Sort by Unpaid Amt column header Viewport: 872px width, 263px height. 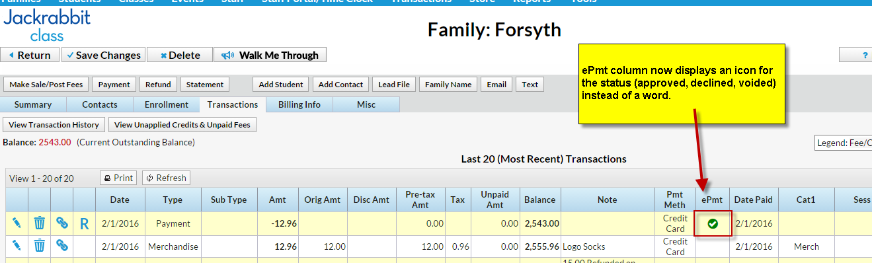pos(495,200)
